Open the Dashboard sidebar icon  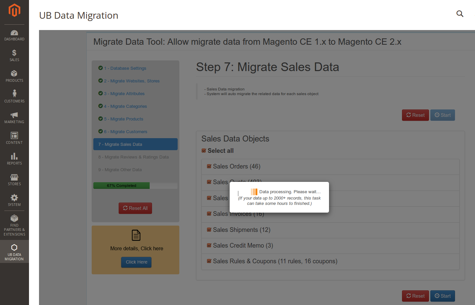(x=14, y=33)
